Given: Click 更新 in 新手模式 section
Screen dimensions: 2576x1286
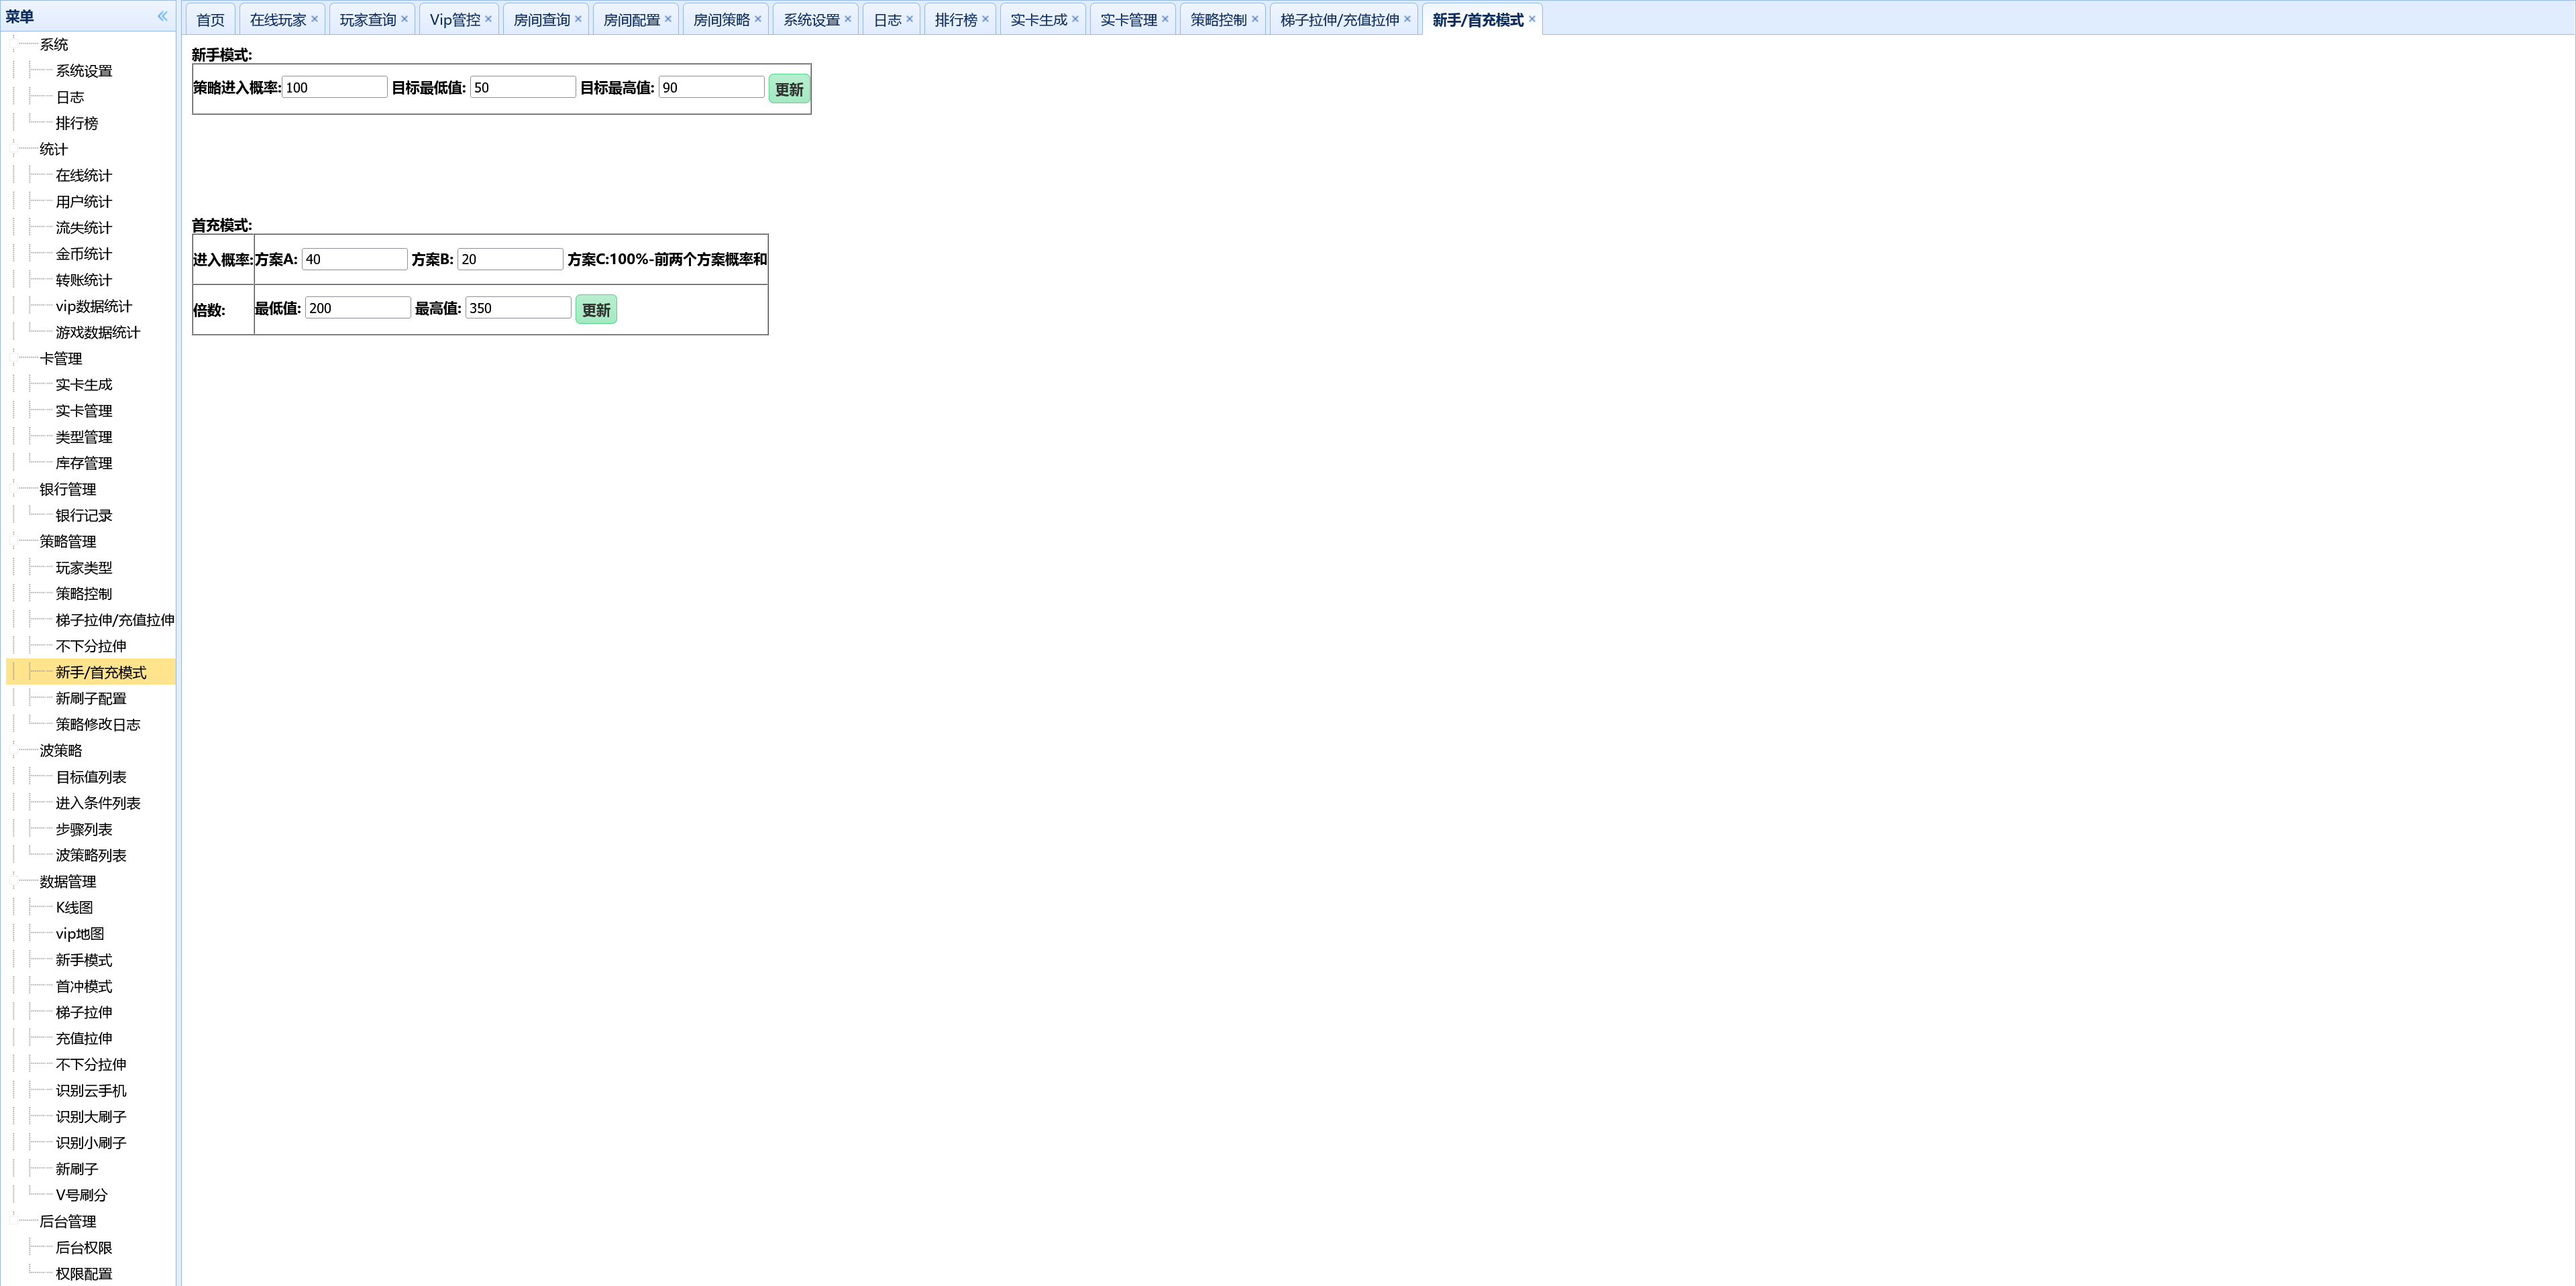Looking at the screenshot, I should [x=789, y=89].
